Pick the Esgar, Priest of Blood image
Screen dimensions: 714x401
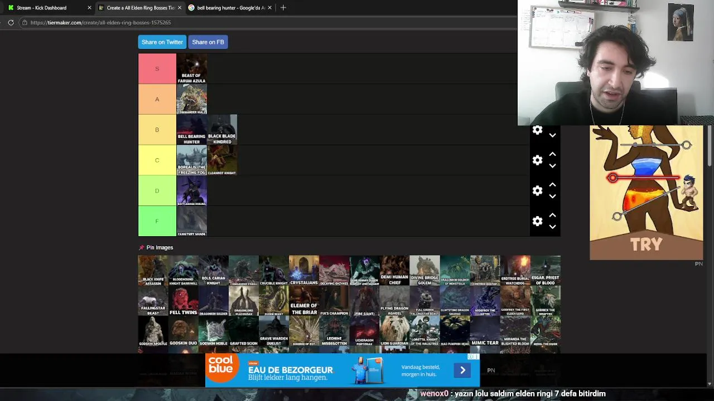pos(545,271)
